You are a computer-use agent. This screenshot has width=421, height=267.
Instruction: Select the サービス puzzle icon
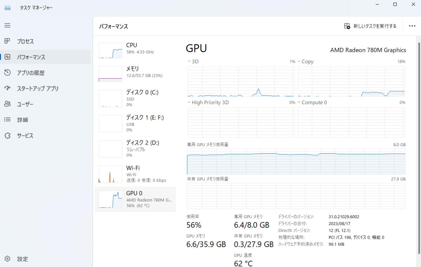coord(7,135)
